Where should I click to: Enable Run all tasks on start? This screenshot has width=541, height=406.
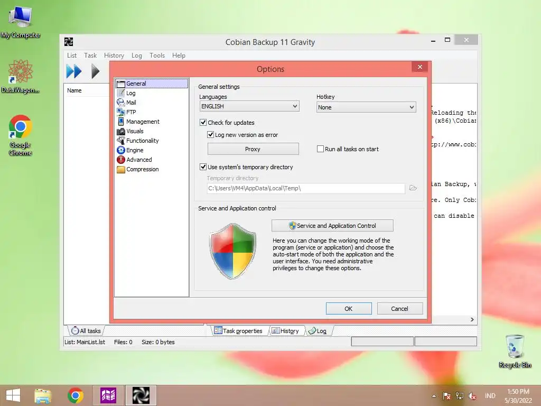[320, 149]
